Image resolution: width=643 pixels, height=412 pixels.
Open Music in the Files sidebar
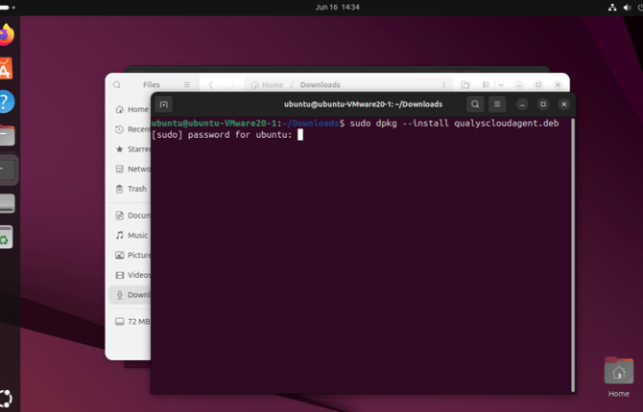click(x=131, y=235)
